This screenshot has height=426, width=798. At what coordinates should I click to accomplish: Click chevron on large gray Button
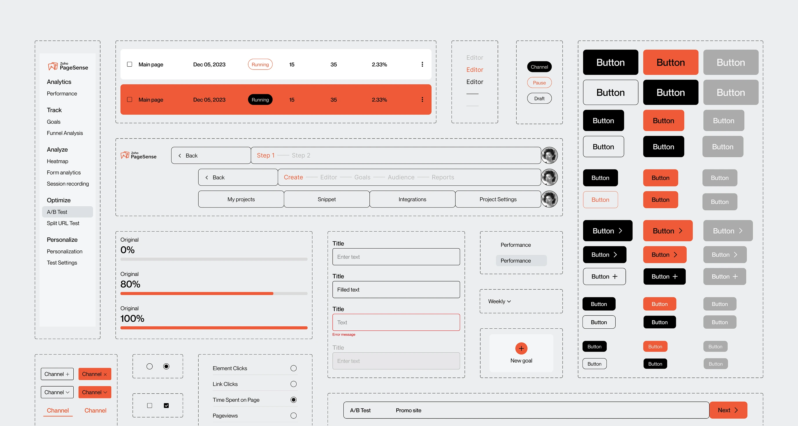click(740, 231)
